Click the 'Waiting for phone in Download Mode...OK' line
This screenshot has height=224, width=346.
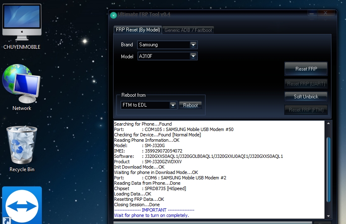156,172
